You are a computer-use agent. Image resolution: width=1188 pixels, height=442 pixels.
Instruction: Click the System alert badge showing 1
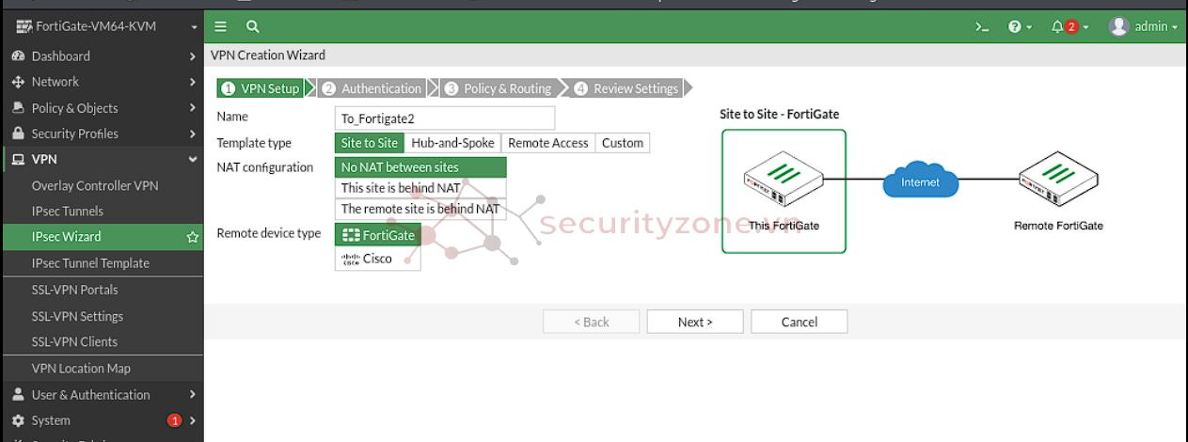pos(174,420)
